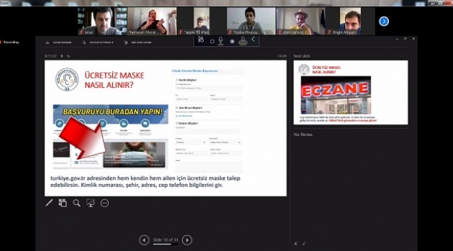Advance to the next slide arrow
Screen dimensions: 453x251
coord(187,240)
